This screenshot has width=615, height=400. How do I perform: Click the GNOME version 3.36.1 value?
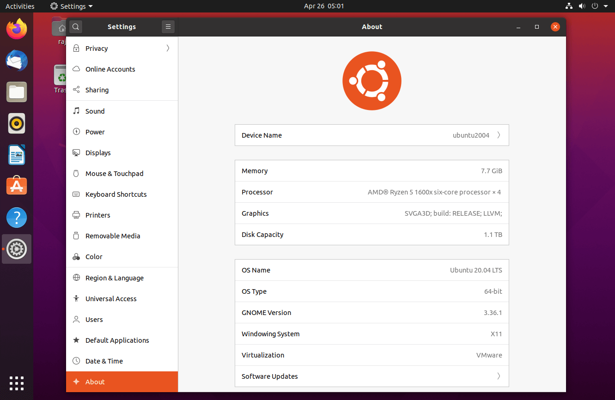pos(493,313)
